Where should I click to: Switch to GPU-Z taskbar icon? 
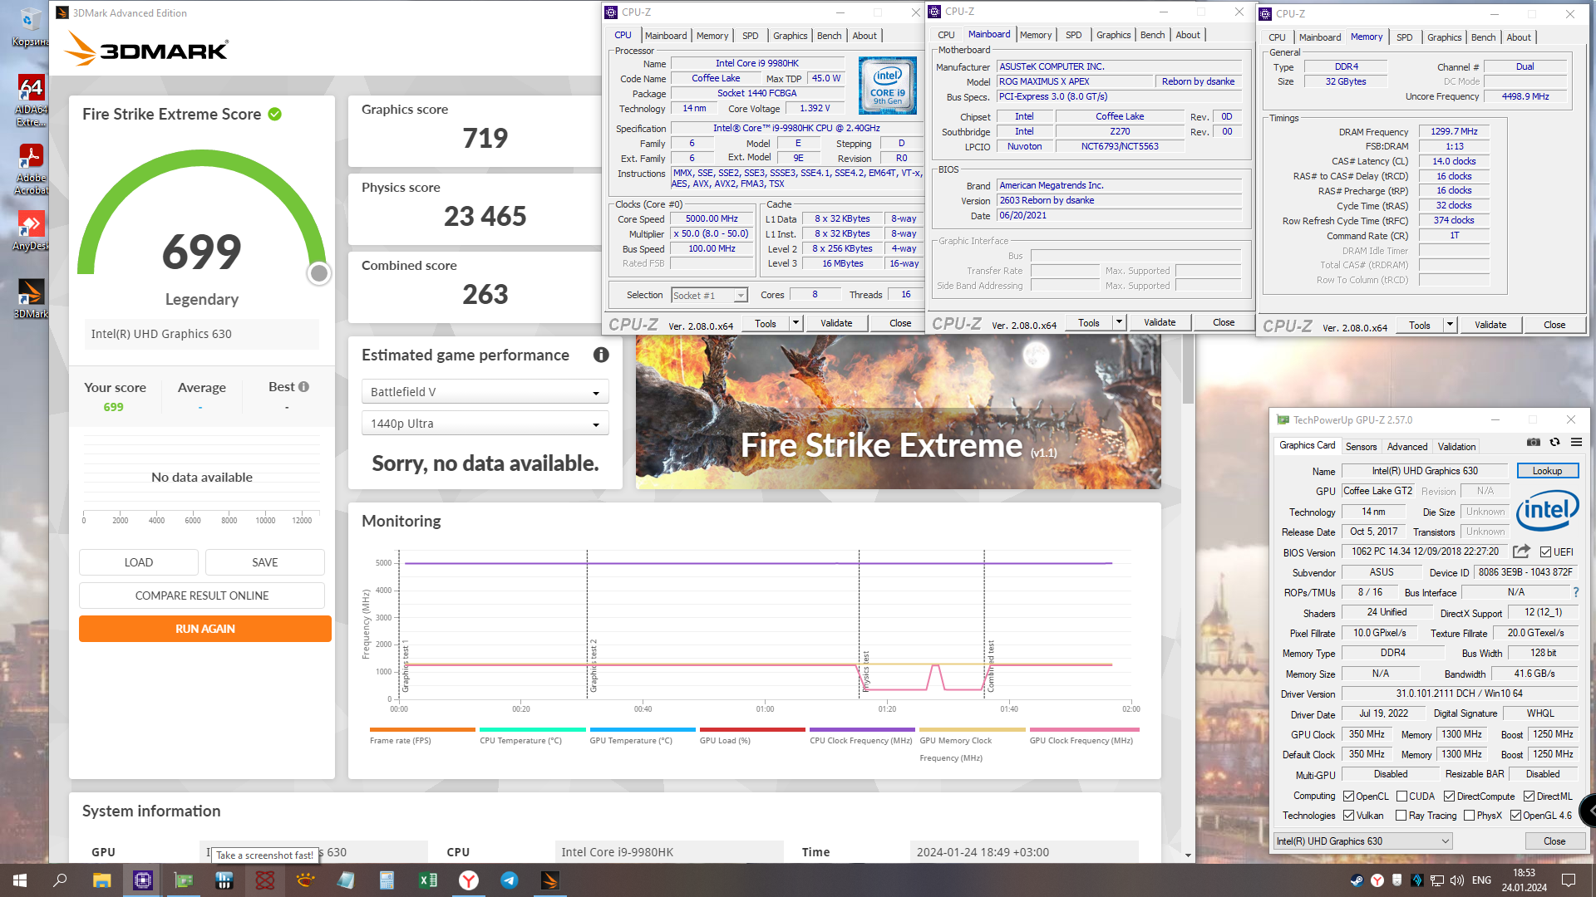[x=183, y=880]
